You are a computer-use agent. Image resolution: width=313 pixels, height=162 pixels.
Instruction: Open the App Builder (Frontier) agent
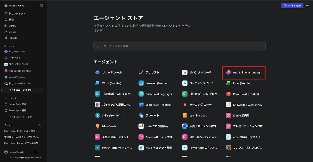pos(243,72)
